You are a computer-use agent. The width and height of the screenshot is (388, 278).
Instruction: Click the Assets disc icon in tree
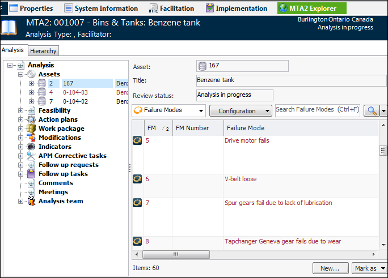tap(31, 74)
